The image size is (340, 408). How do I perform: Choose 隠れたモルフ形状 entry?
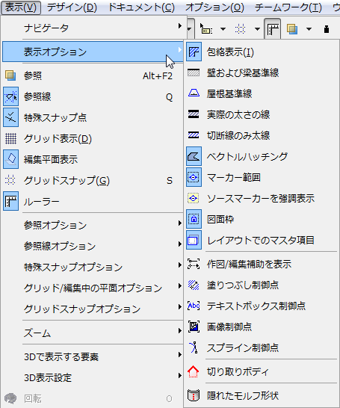point(262,395)
